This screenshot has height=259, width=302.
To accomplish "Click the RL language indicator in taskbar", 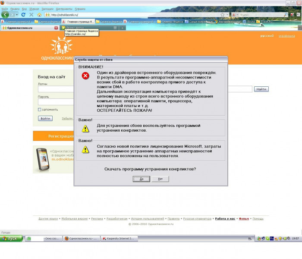I will (x=250, y=239).
